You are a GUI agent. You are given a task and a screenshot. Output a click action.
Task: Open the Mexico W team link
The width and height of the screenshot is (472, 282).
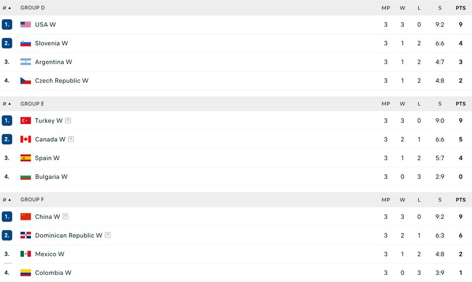tap(50, 254)
